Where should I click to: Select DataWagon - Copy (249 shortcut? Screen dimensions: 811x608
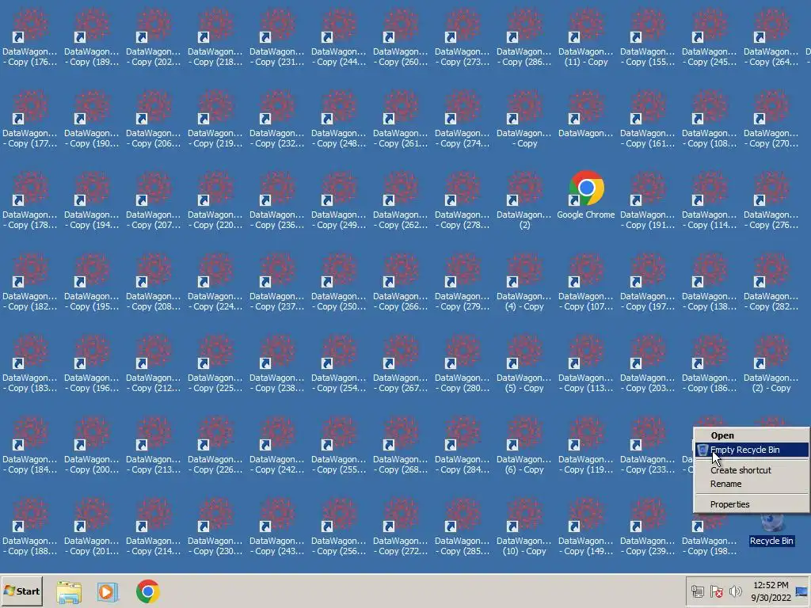pos(339,200)
